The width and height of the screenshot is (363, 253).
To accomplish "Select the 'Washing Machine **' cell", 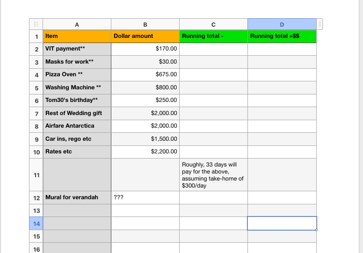I will [77, 88].
